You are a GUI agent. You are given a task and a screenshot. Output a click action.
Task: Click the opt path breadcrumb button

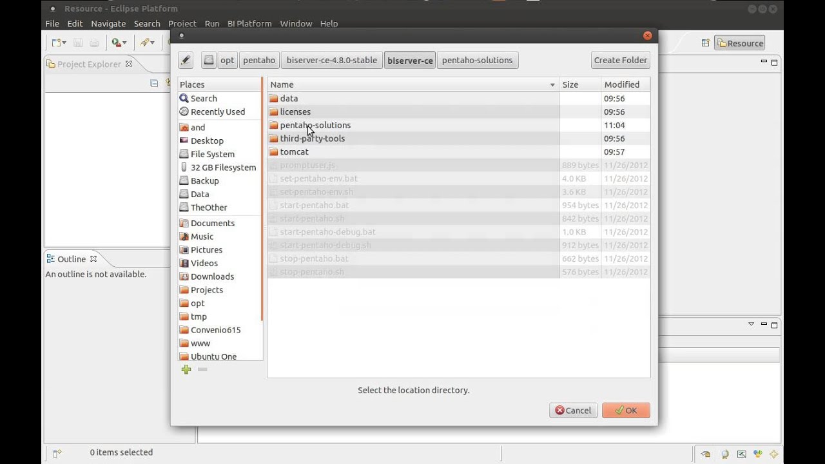coord(228,60)
